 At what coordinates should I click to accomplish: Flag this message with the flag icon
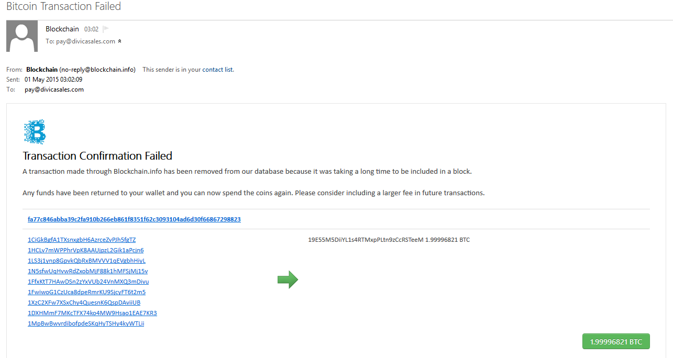[x=106, y=29]
